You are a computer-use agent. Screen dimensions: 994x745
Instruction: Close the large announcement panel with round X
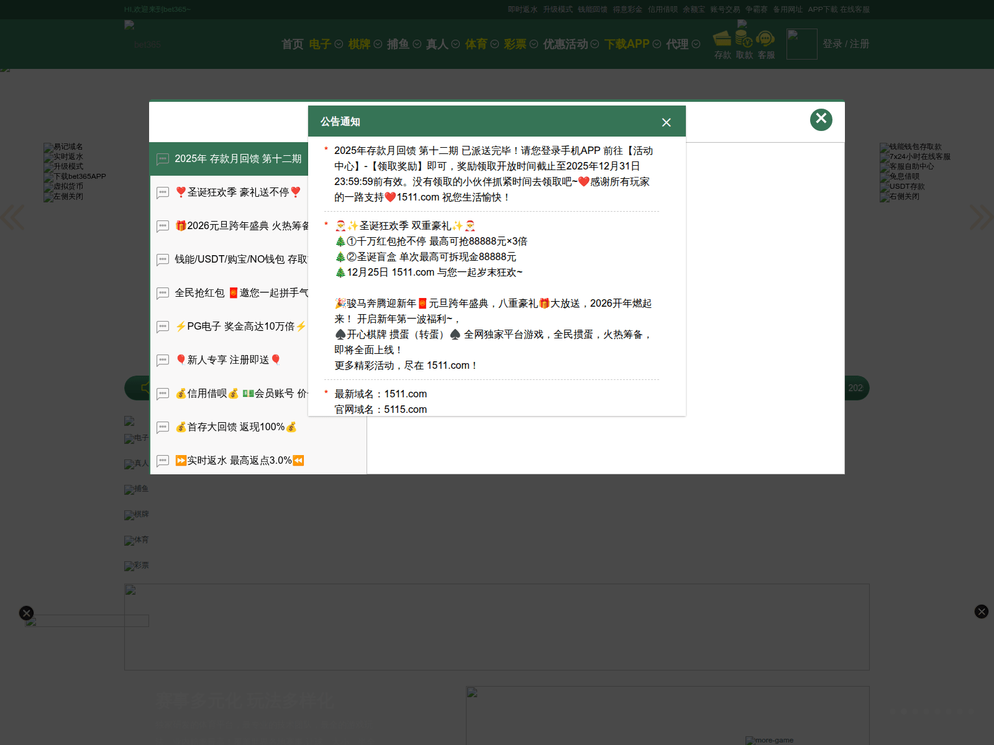click(821, 119)
